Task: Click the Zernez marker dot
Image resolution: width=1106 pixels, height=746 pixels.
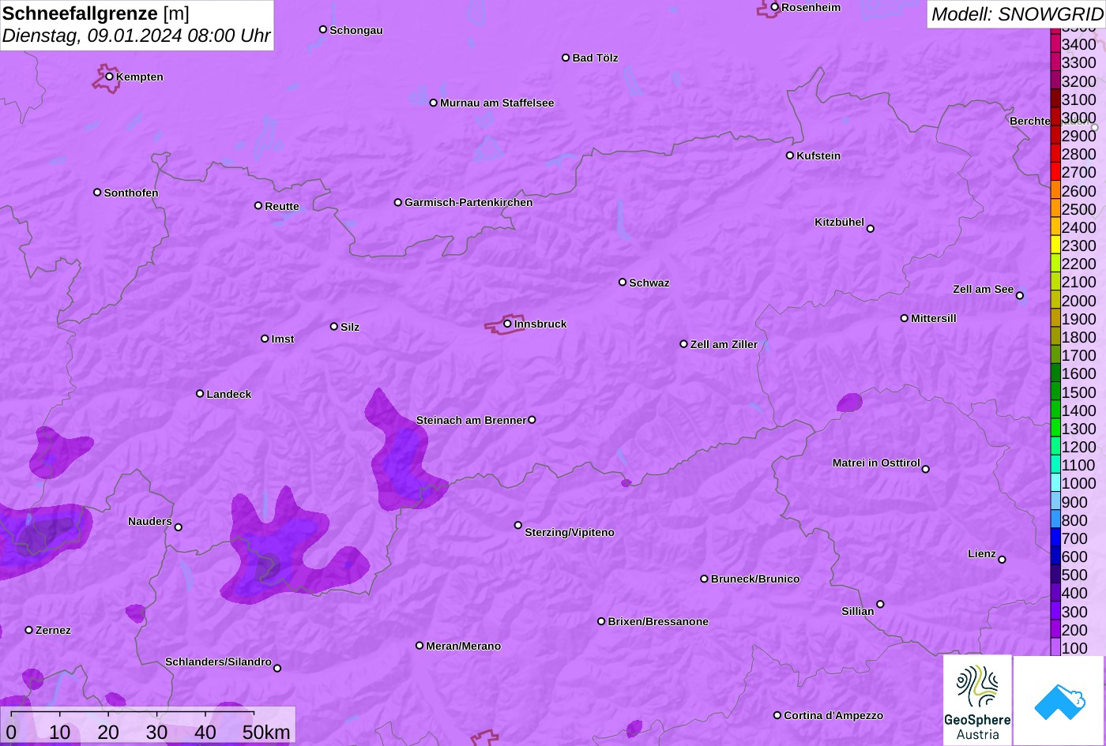Action: (x=29, y=630)
